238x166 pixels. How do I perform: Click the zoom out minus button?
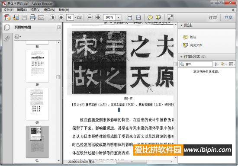tap(90, 17)
